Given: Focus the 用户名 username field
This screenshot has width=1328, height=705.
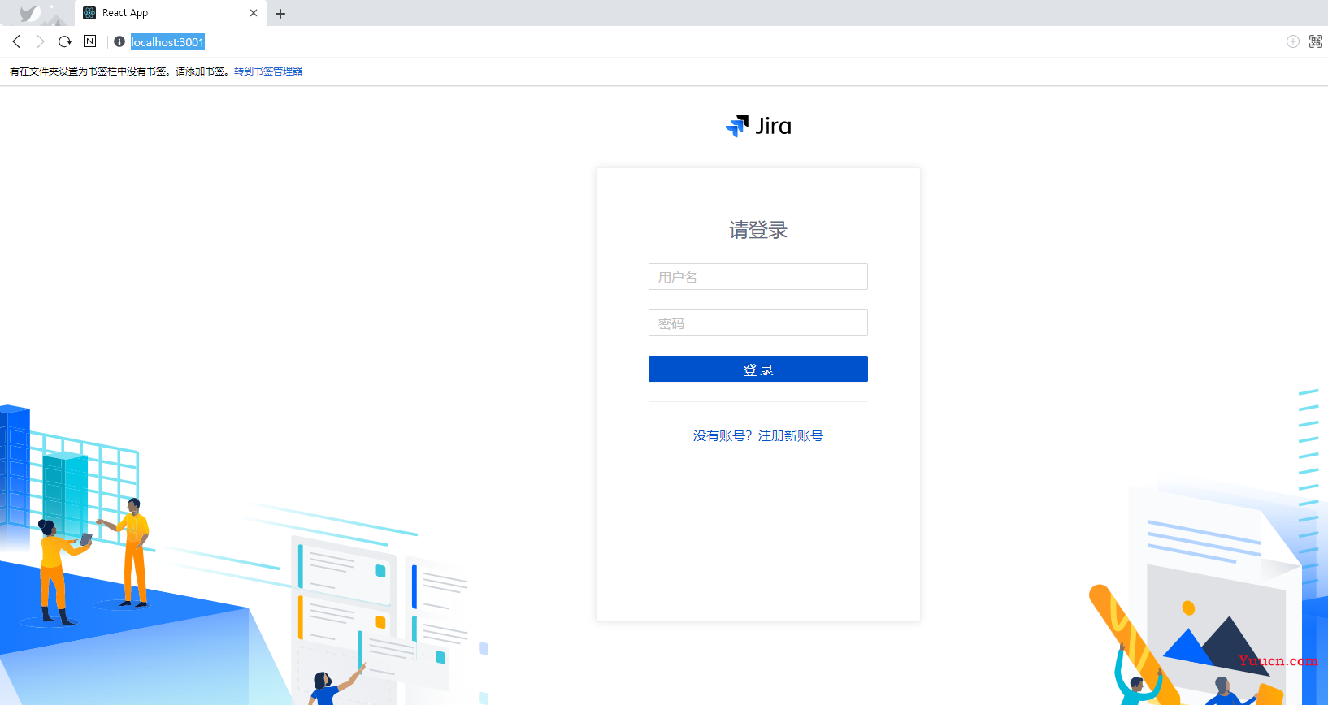Looking at the screenshot, I should tap(758, 277).
